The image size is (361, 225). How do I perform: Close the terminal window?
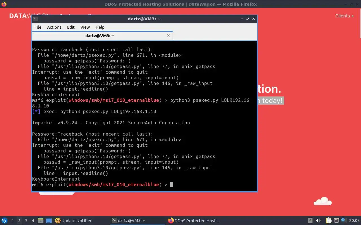[254, 19]
